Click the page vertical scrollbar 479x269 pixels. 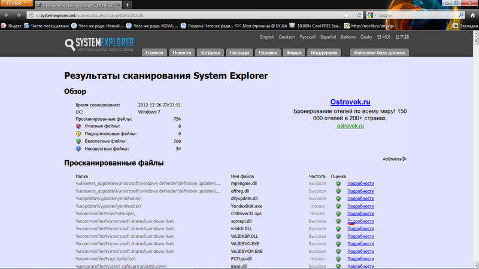point(475,149)
